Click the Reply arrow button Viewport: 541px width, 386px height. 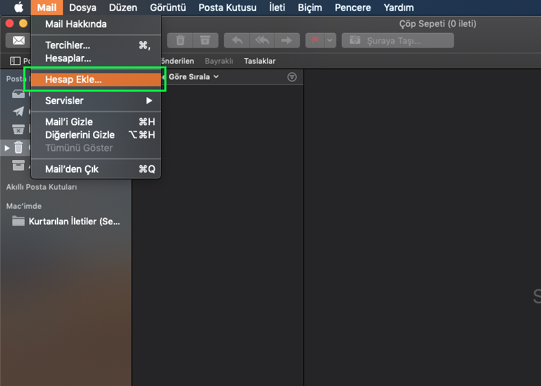(237, 40)
